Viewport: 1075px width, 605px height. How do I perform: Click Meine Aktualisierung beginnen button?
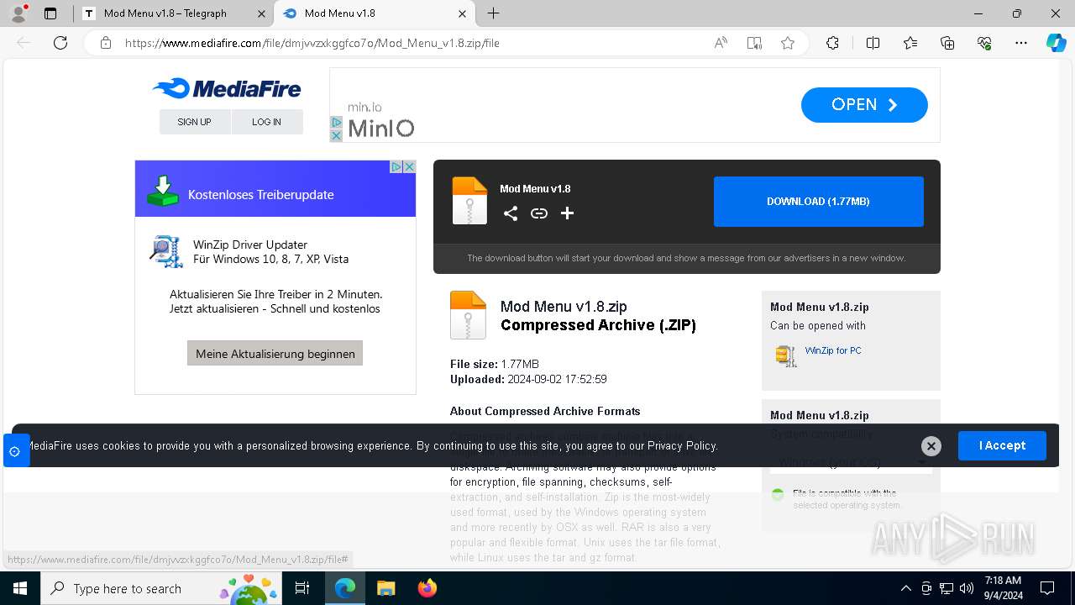275,353
